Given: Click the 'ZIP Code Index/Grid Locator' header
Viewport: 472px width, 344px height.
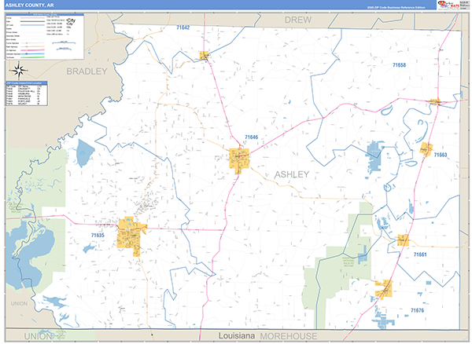Looking at the screenshot, I should [27, 82].
